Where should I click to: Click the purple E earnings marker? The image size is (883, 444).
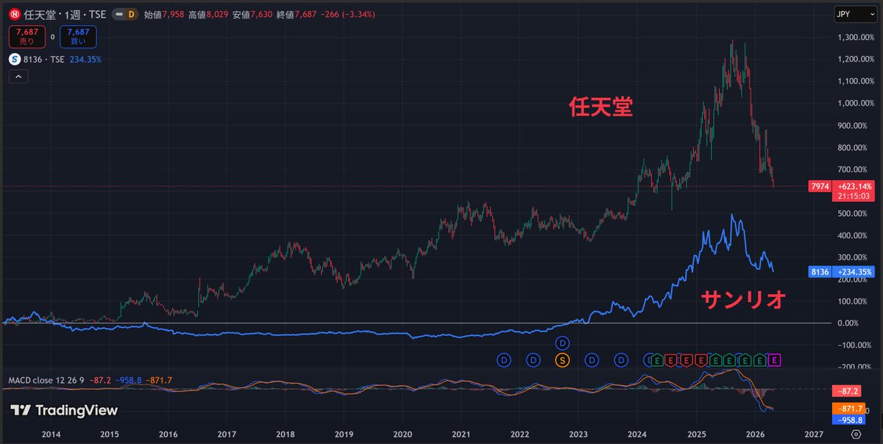click(x=774, y=360)
